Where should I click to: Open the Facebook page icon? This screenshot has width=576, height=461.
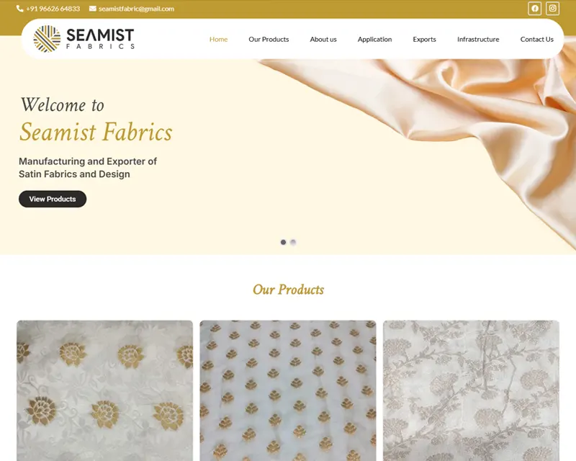(x=534, y=9)
